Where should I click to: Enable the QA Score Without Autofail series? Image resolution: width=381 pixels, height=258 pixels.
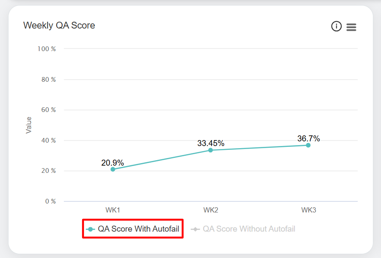(249, 229)
